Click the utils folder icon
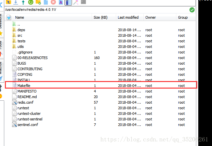Viewport: 212px width, 146px height. 14,46
